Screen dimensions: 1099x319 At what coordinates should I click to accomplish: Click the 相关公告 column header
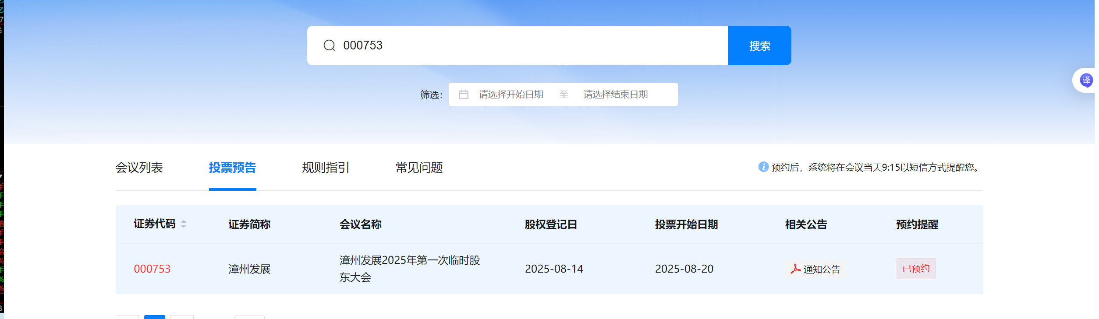[806, 224]
